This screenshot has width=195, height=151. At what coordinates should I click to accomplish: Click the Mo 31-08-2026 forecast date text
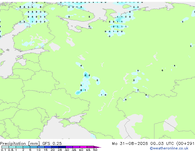click(x=130, y=144)
